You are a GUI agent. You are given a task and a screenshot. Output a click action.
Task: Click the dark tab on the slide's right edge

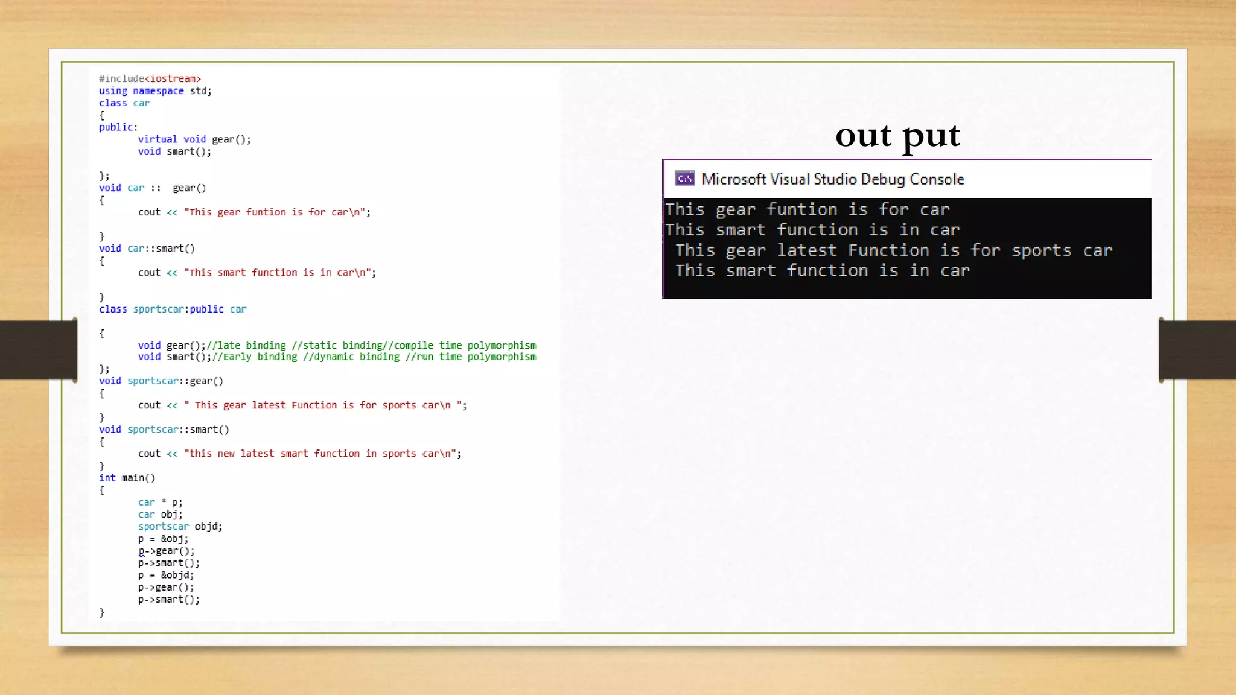(x=1197, y=350)
